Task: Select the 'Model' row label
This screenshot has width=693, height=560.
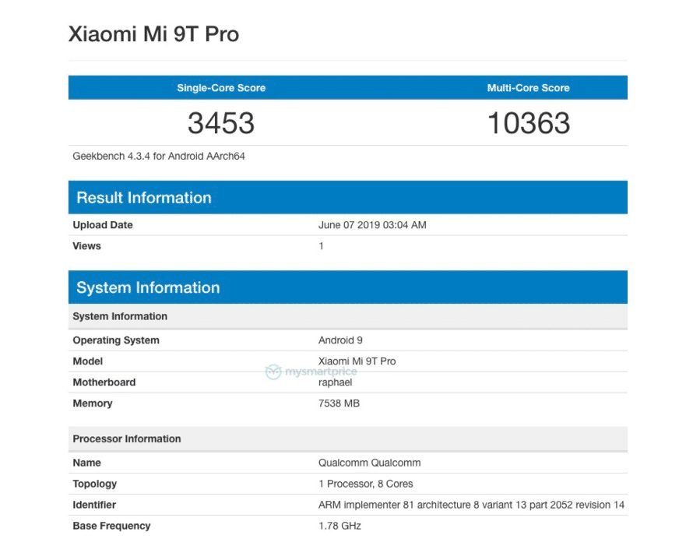Action: point(87,361)
